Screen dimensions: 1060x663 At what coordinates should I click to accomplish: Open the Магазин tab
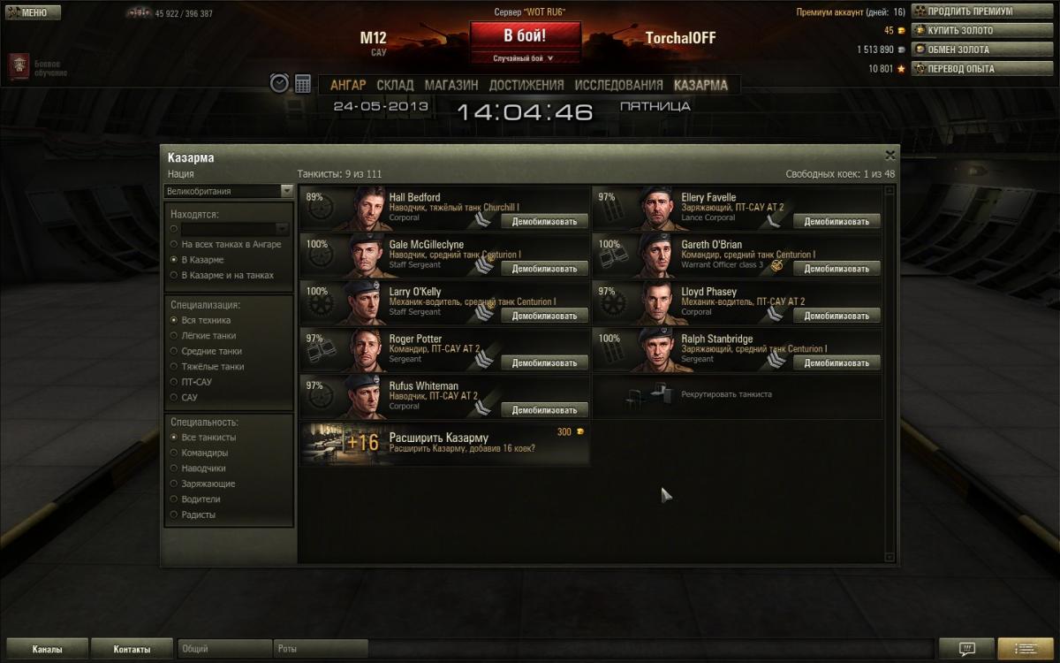pyautogui.click(x=451, y=85)
